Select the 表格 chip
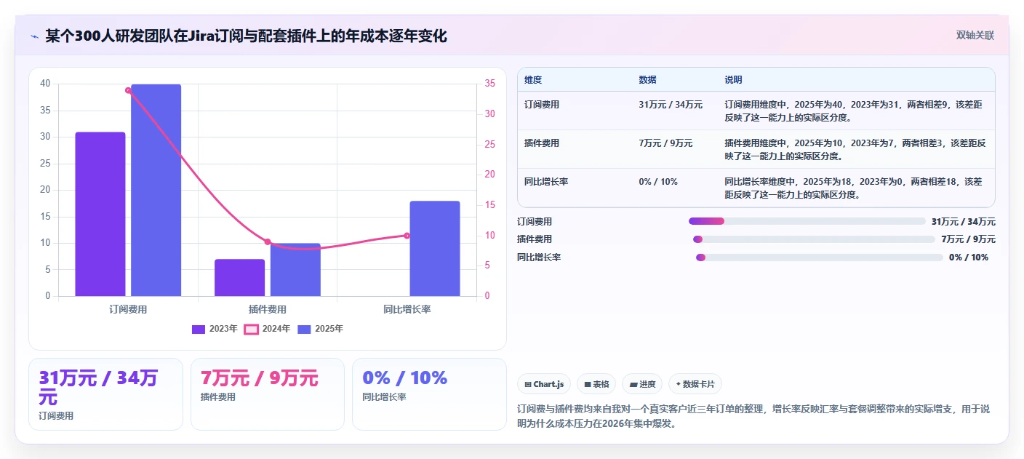Viewport: 1024px width, 459px height. [x=596, y=384]
